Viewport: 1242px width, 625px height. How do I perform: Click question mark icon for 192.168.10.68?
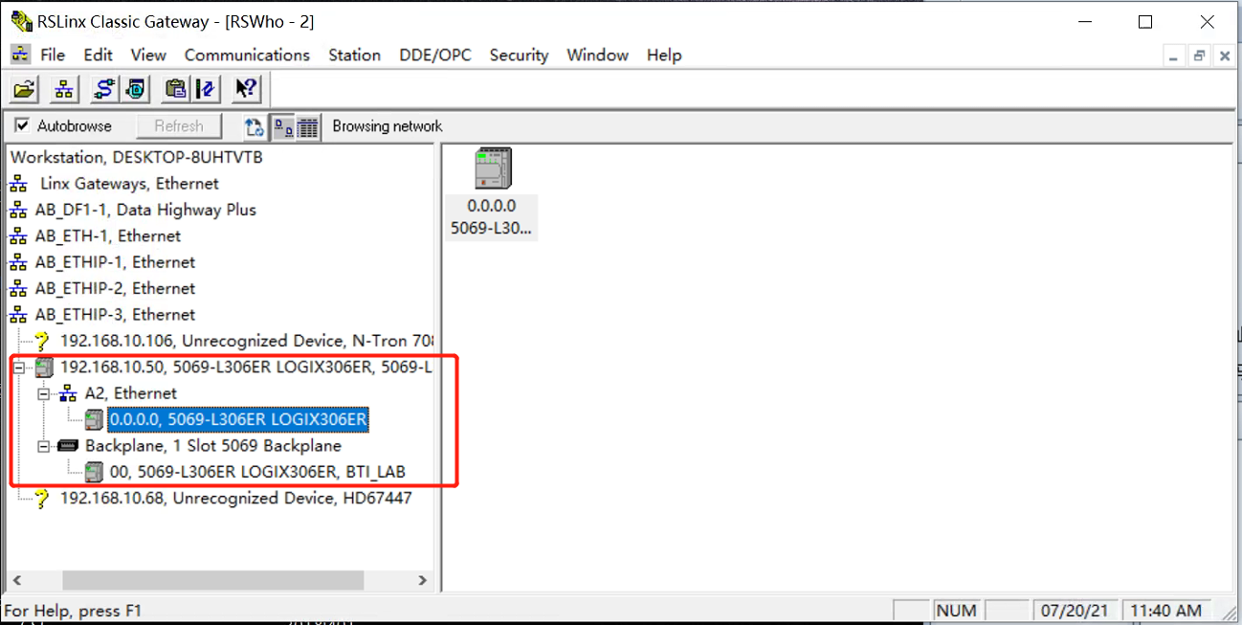coord(41,499)
